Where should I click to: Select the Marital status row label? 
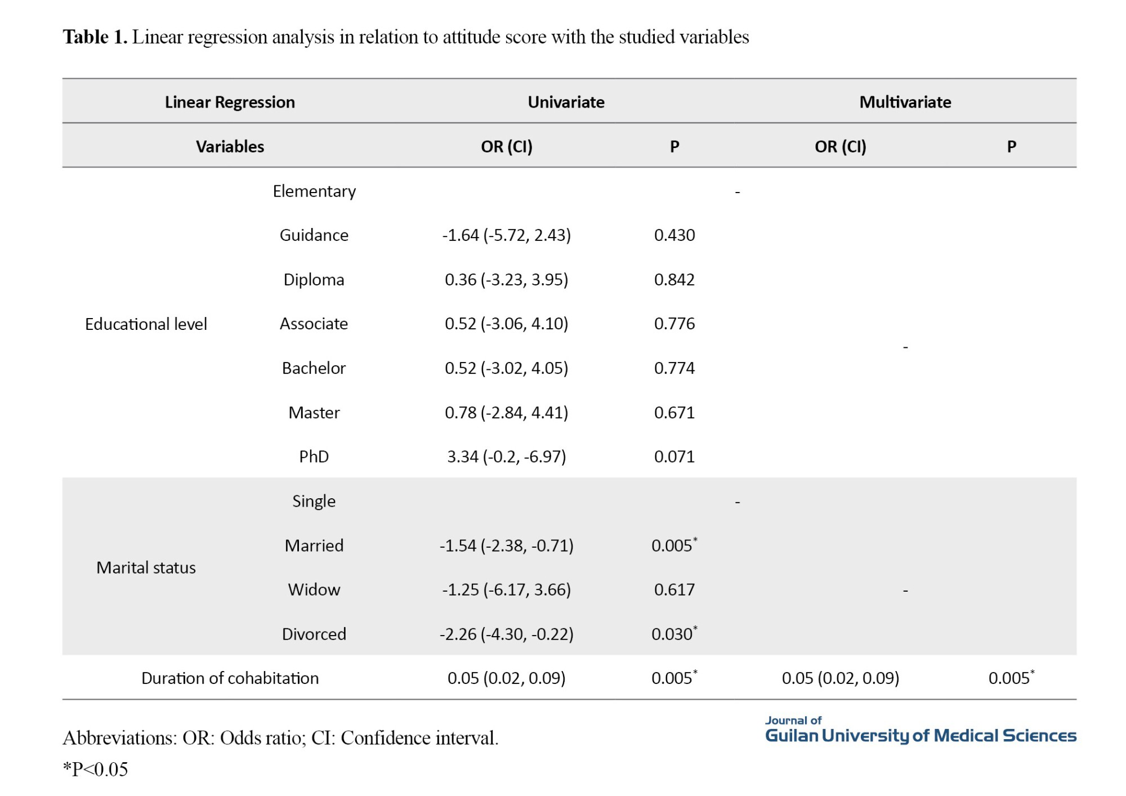[x=146, y=567]
